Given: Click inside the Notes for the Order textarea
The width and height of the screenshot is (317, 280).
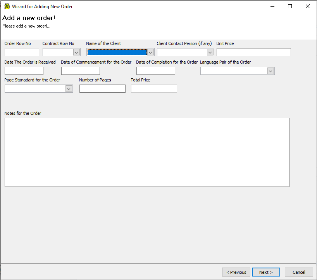Looking at the screenshot, I should coord(147,152).
